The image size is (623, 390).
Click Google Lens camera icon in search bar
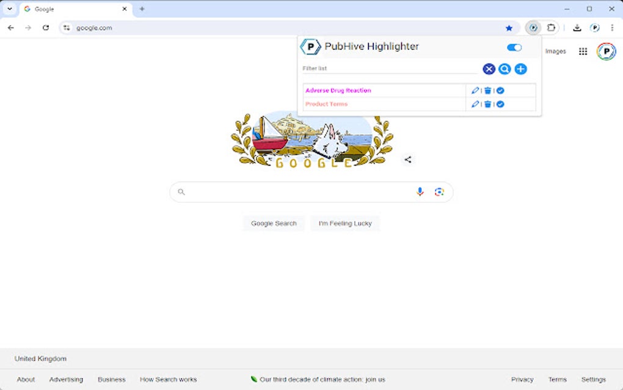pos(439,192)
